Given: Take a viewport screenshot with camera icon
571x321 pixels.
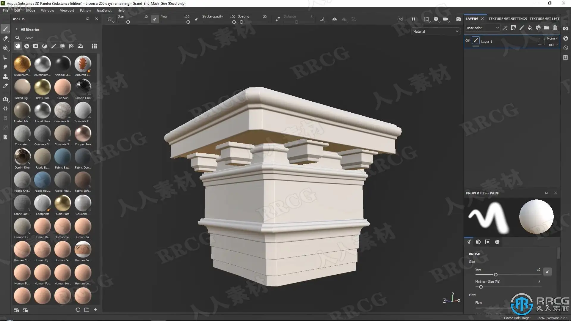Looking at the screenshot, I should click(x=458, y=19).
